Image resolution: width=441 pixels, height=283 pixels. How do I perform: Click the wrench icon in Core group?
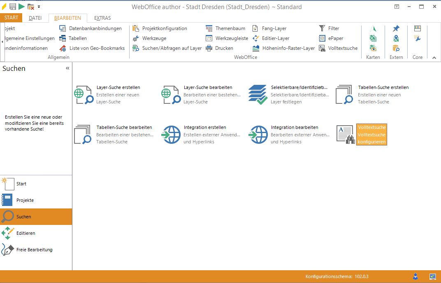418,38
